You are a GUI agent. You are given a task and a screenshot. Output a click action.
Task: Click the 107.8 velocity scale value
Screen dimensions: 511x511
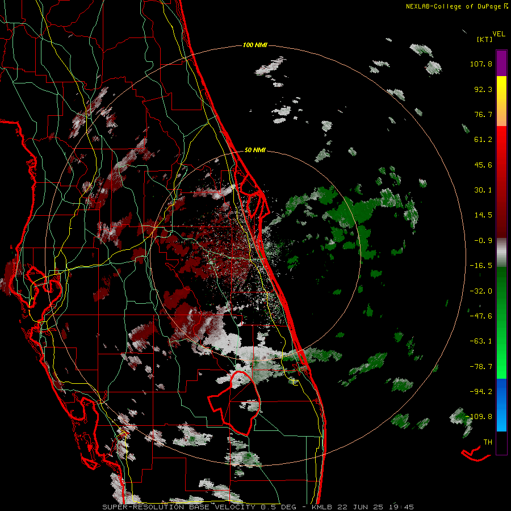pyautogui.click(x=481, y=64)
